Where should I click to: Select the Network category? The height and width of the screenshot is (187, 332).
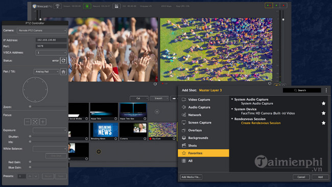pos(203,115)
